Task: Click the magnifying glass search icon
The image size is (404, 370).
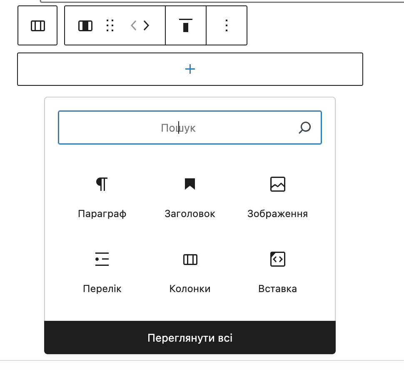Action: pyautogui.click(x=305, y=128)
